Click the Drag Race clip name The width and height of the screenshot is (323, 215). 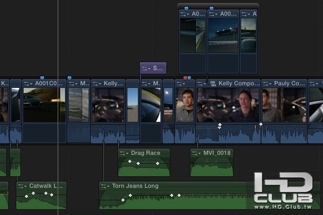coord(145,153)
